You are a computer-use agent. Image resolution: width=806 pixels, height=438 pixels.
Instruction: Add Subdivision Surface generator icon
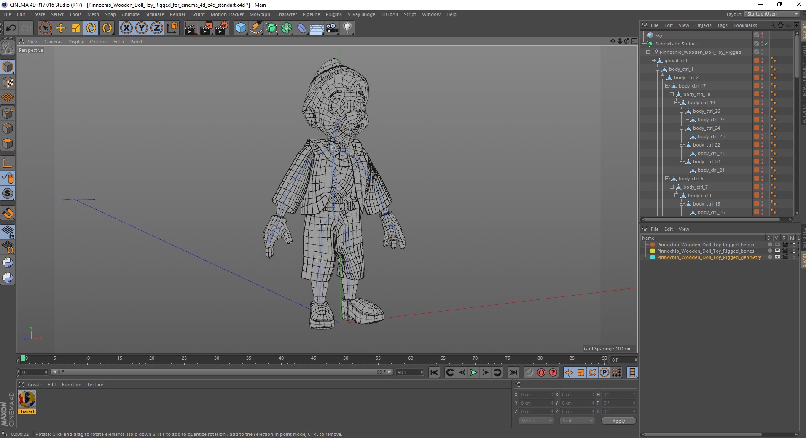pyautogui.click(x=272, y=28)
